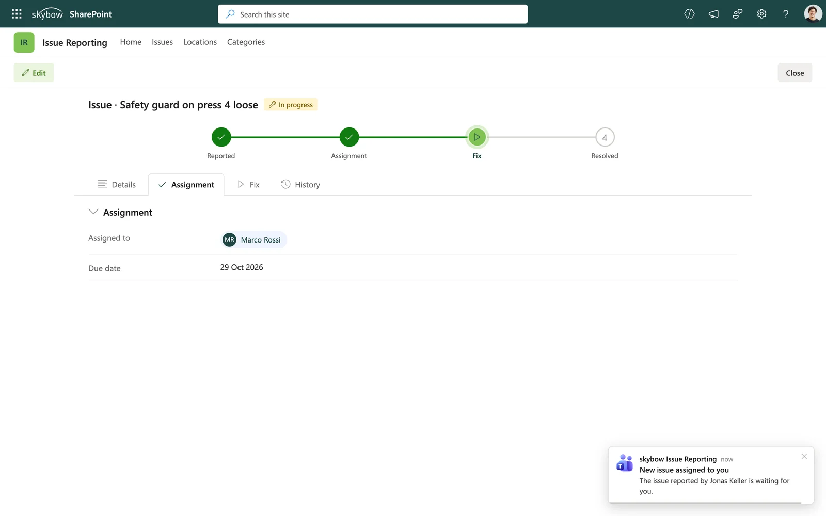Click the MR avatar for Marco Rossi

point(230,240)
